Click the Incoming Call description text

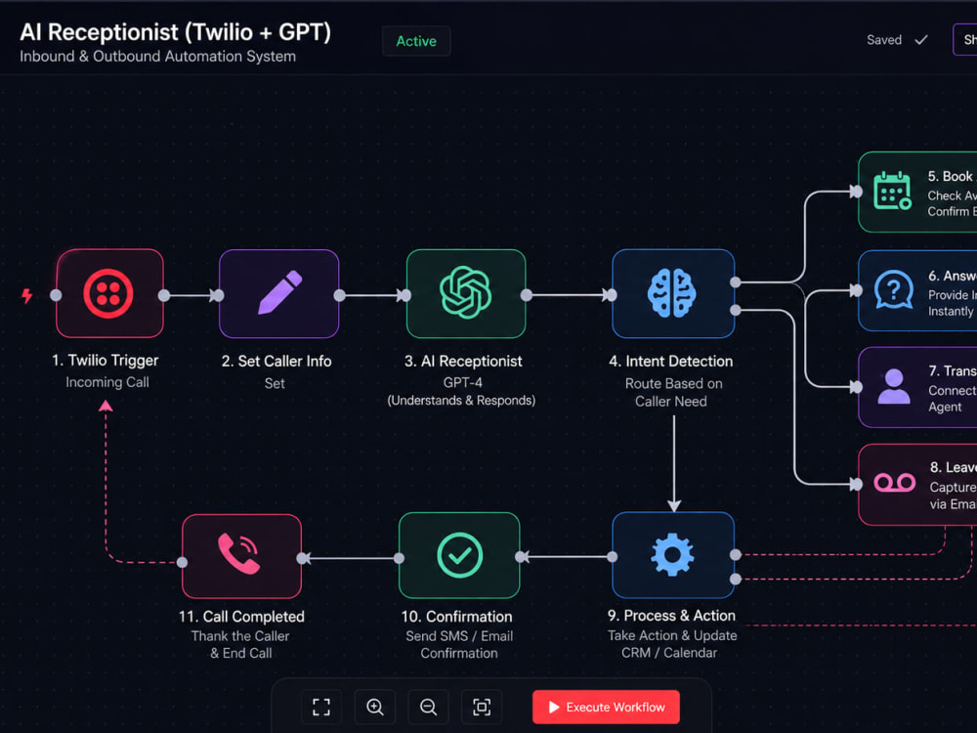[x=107, y=382]
